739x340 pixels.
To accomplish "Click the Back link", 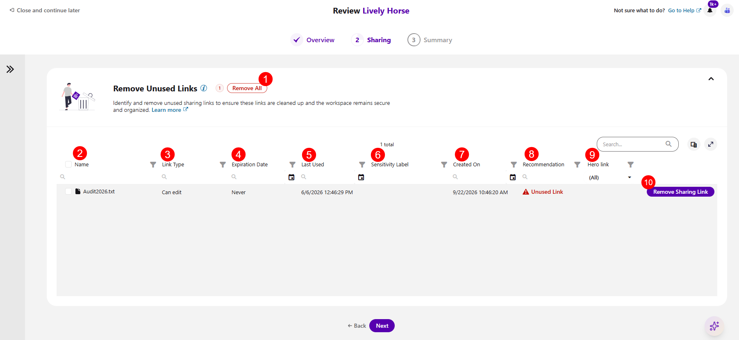I will [x=357, y=326].
